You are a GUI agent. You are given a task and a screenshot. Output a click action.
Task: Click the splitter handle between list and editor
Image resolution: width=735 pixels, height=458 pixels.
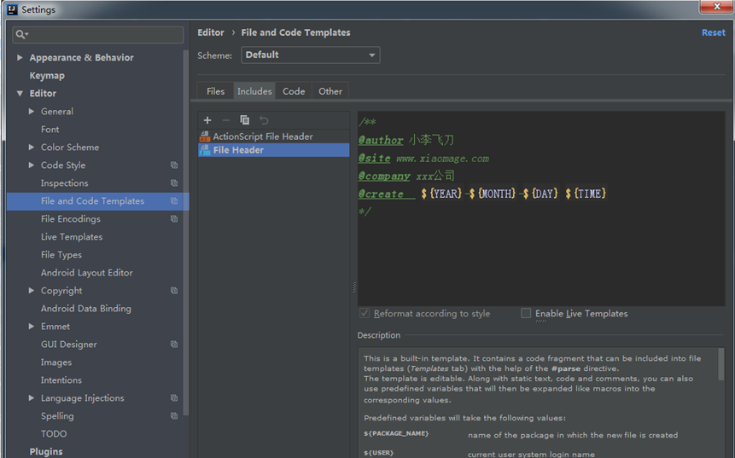(354, 287)
